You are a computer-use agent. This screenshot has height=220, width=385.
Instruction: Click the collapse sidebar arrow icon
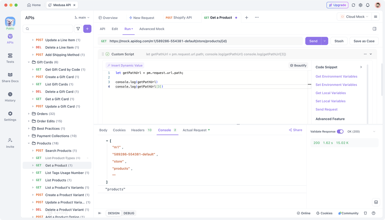coord(100,213)
